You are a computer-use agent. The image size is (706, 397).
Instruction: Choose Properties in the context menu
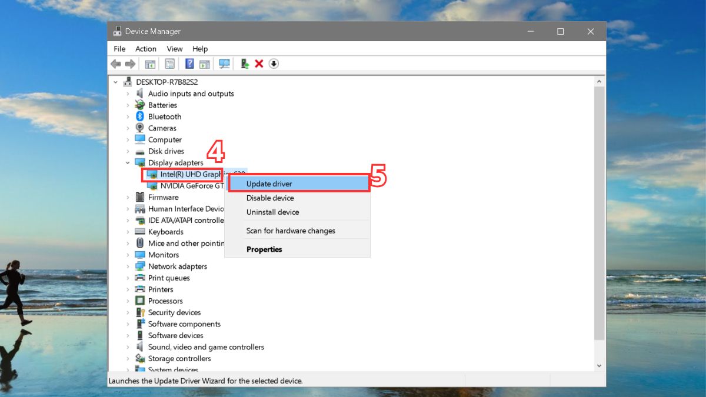tap(297, 249)
